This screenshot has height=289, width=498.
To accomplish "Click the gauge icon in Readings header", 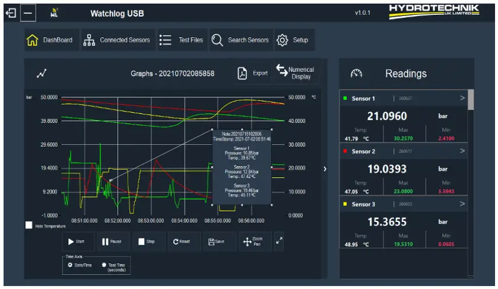I will click(x=356, y=74).
